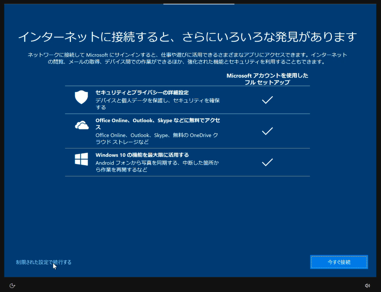Click the OneDrive cloud icon
The height and width of the screenshot is (292, 381).
[81, 125]
